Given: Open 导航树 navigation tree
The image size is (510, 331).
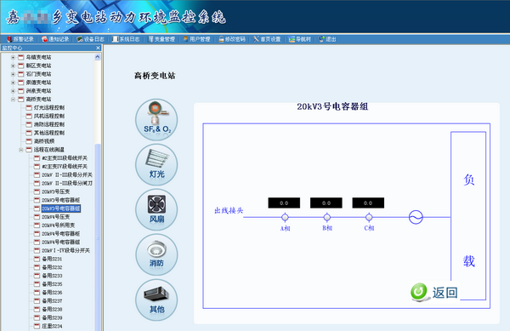Looking at the screenshot, I should [300, 39].
